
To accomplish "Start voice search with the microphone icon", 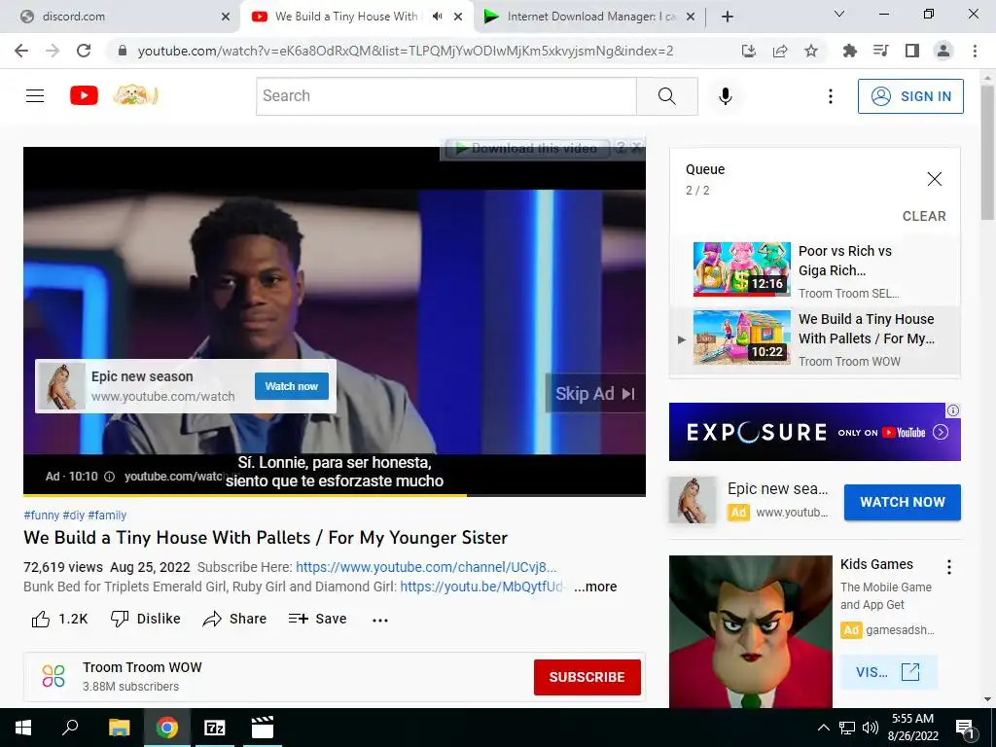I will point(726,96).
